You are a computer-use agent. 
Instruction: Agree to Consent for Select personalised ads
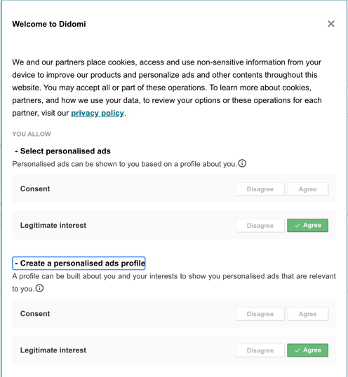pos(307,189)
